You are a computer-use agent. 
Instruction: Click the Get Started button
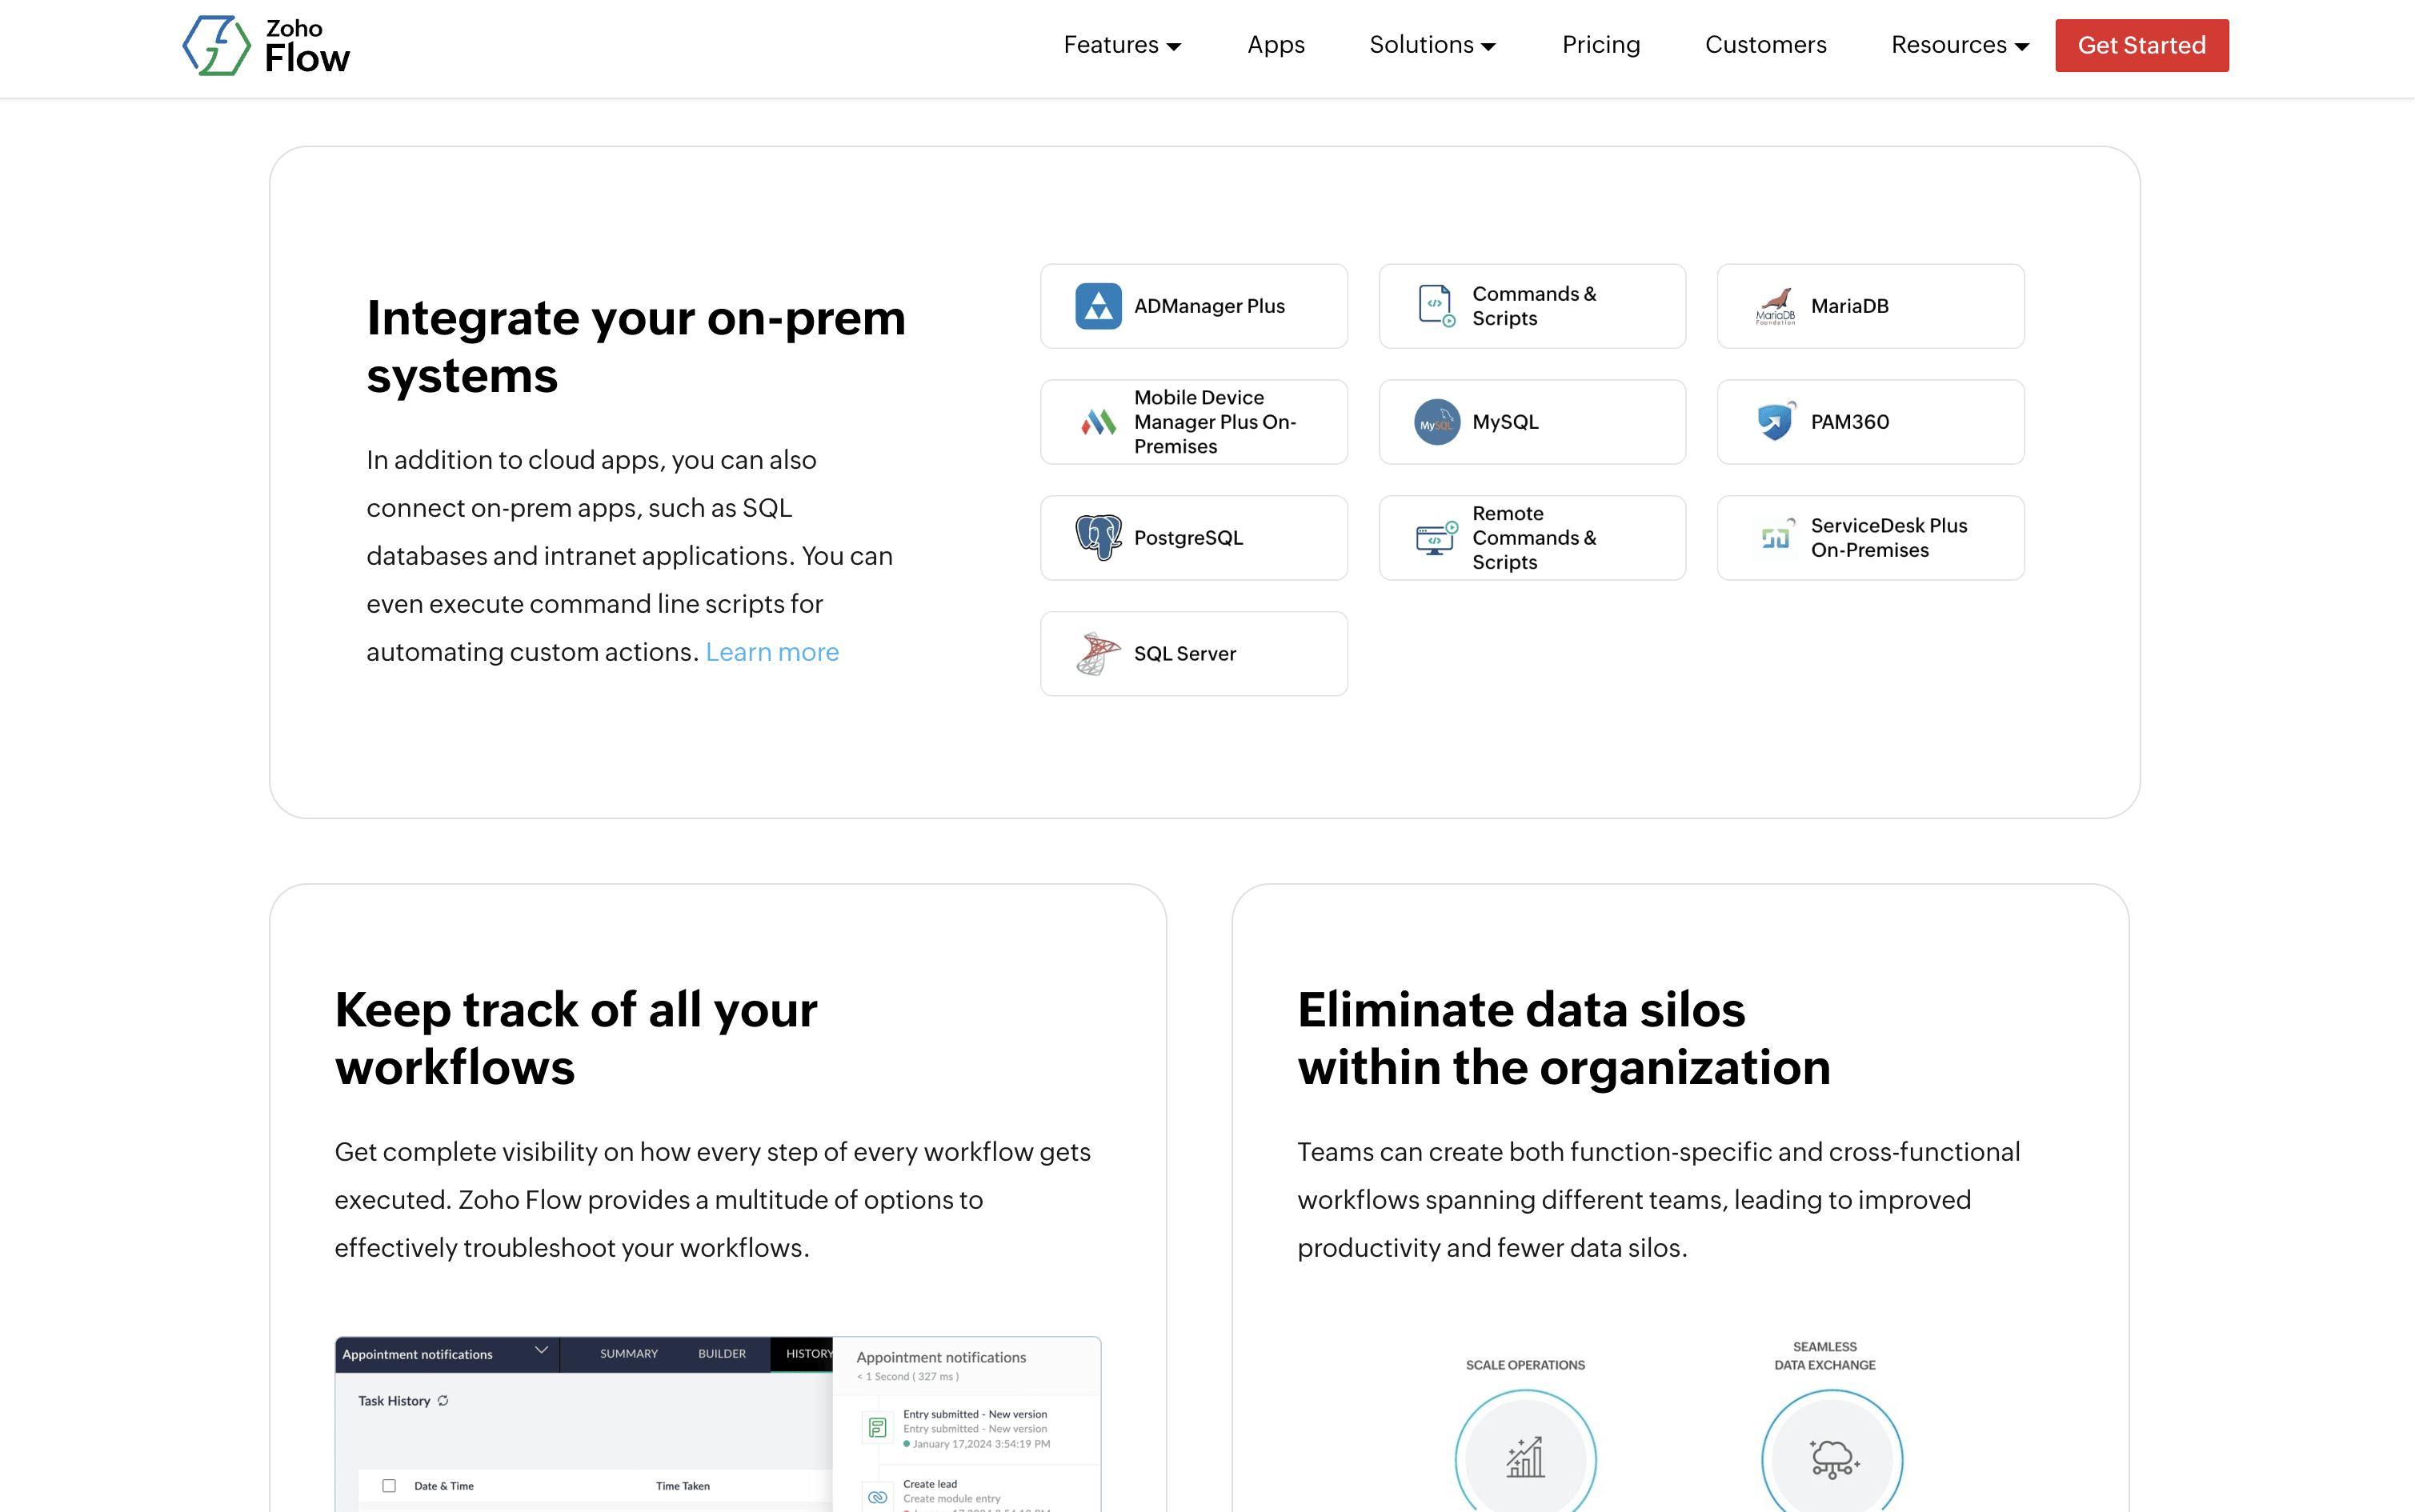point(2142,45)
